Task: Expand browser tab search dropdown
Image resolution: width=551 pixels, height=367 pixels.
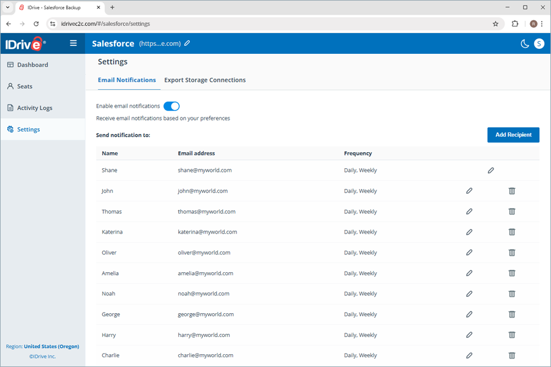Action: (7, 7)
